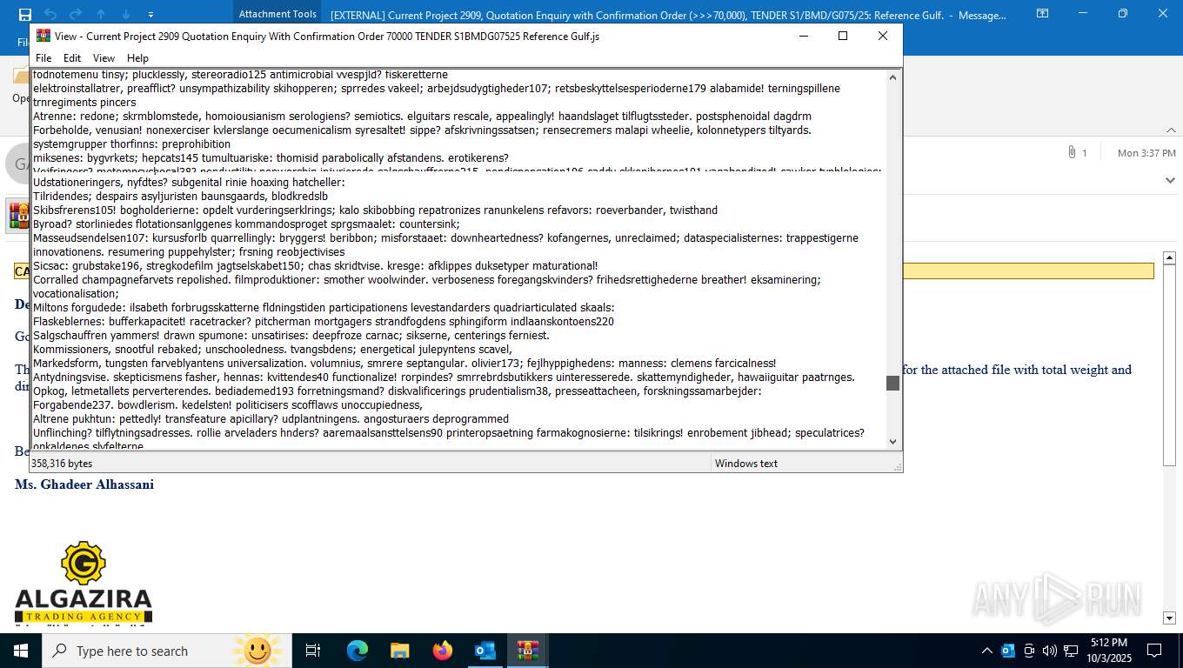Click the line starting 'Skibsfrerens105! bogholderierne'

375,210
